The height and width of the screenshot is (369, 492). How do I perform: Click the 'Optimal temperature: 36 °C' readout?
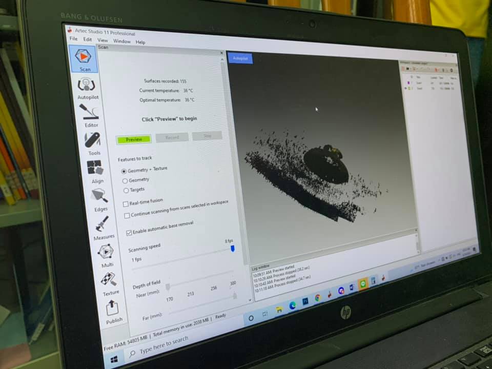[x=167, y=100]
